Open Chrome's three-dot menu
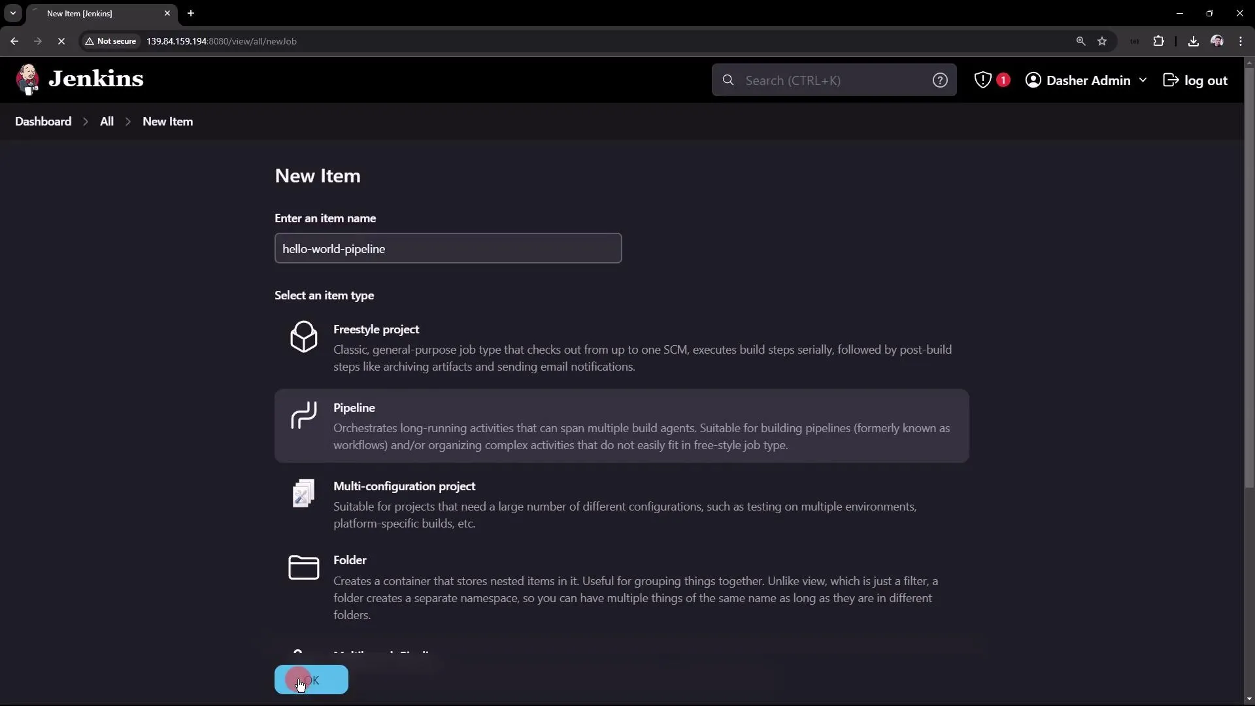The width and height of the screenshot is (1255, 706). [x=1241, y=41]
